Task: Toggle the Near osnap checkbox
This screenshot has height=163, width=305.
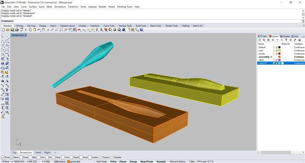Action: point(12,158)
